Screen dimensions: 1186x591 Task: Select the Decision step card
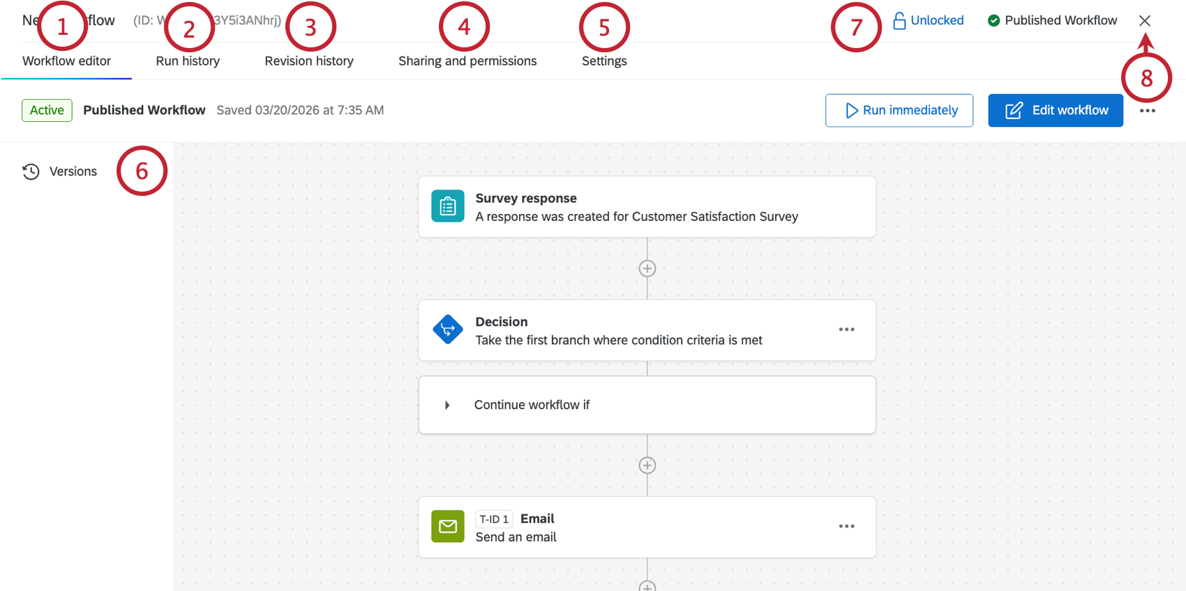647,330
